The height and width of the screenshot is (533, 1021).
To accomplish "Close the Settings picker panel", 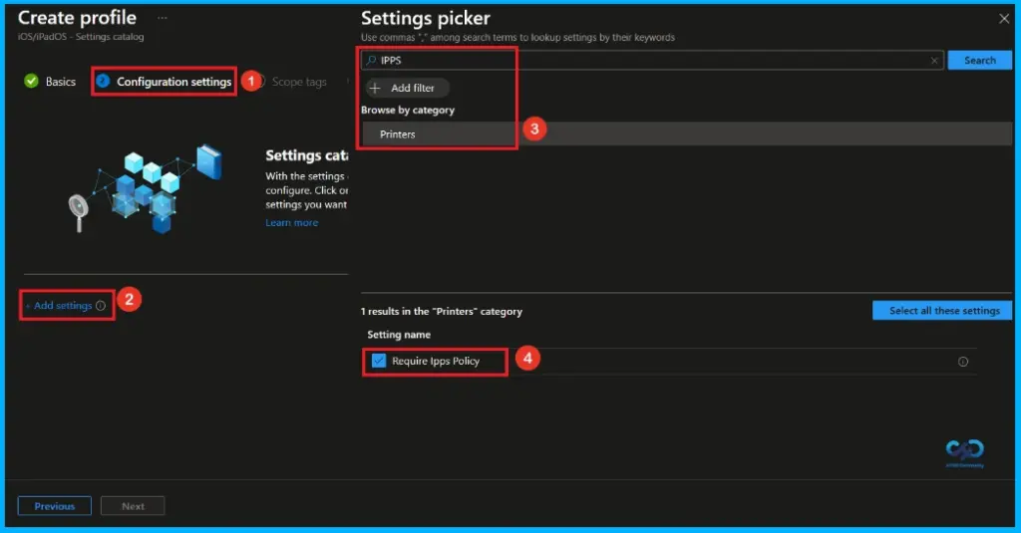I will 1003,19.
